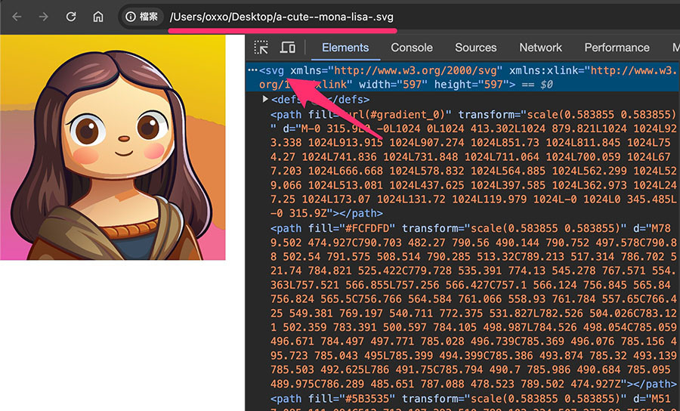Activate the inspect element picker icon
Screen dimensions: 680x411
tap(261, 48)
